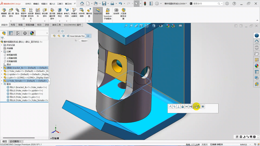The width and height of the screenshot is (260, 146).
Task: Open the 运动算例 1 bottom tab
Action: [15, 141]
